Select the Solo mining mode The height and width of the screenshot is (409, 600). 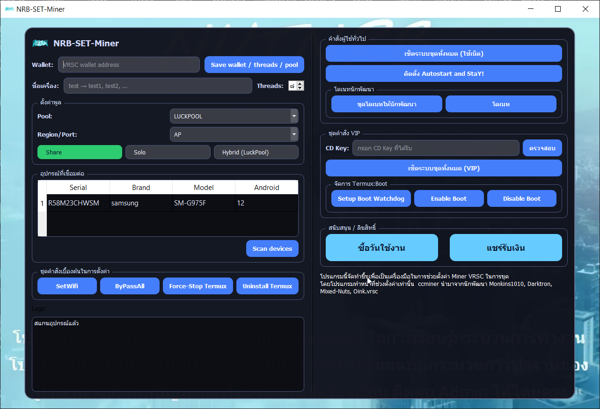click(x=168, y=152)
